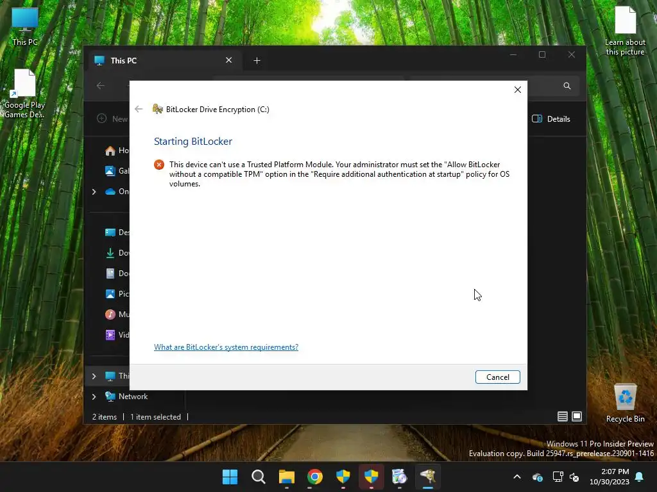This screenshot has width=657, height=492.
Task: Show hidden system tray icons
Action: [517, 477]
